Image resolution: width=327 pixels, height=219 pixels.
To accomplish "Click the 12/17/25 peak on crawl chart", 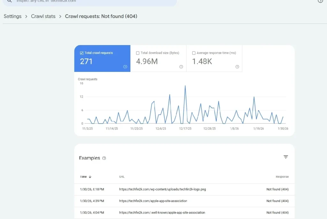I will pos(185,86).
